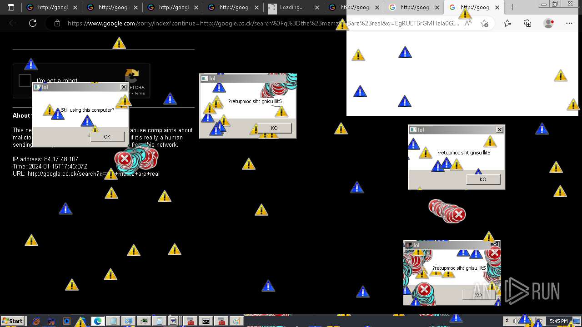The height and width of the screenshot is (327, 582).
Task: Close the Still using this computer dialog
Action: pos(123,87)
